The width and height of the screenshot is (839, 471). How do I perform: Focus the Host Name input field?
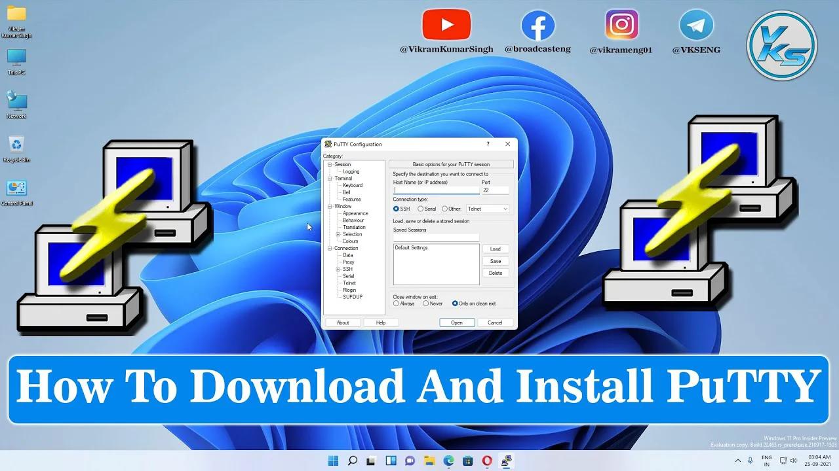(x=436, y=190)
